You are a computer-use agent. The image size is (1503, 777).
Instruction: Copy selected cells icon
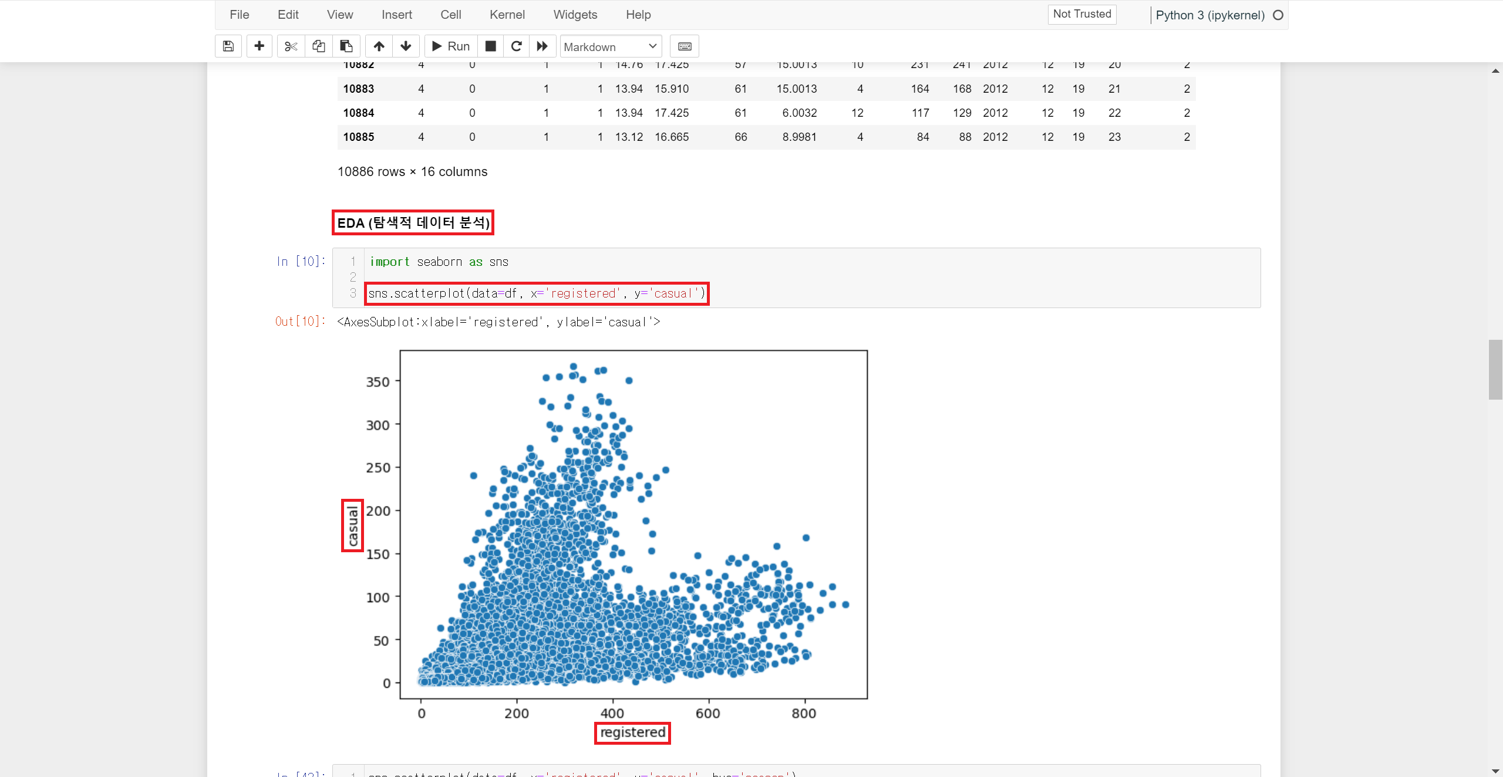(x=319, y=46)
